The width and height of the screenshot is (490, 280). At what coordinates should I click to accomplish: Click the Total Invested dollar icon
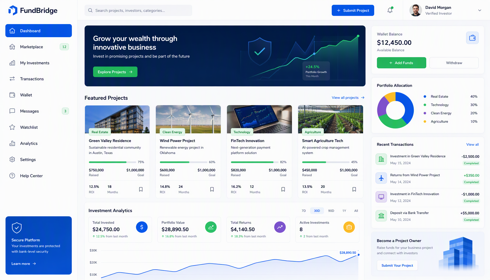(142, 227)
